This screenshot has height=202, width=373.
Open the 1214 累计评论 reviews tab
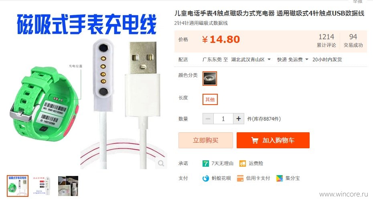tap(326, 40)
